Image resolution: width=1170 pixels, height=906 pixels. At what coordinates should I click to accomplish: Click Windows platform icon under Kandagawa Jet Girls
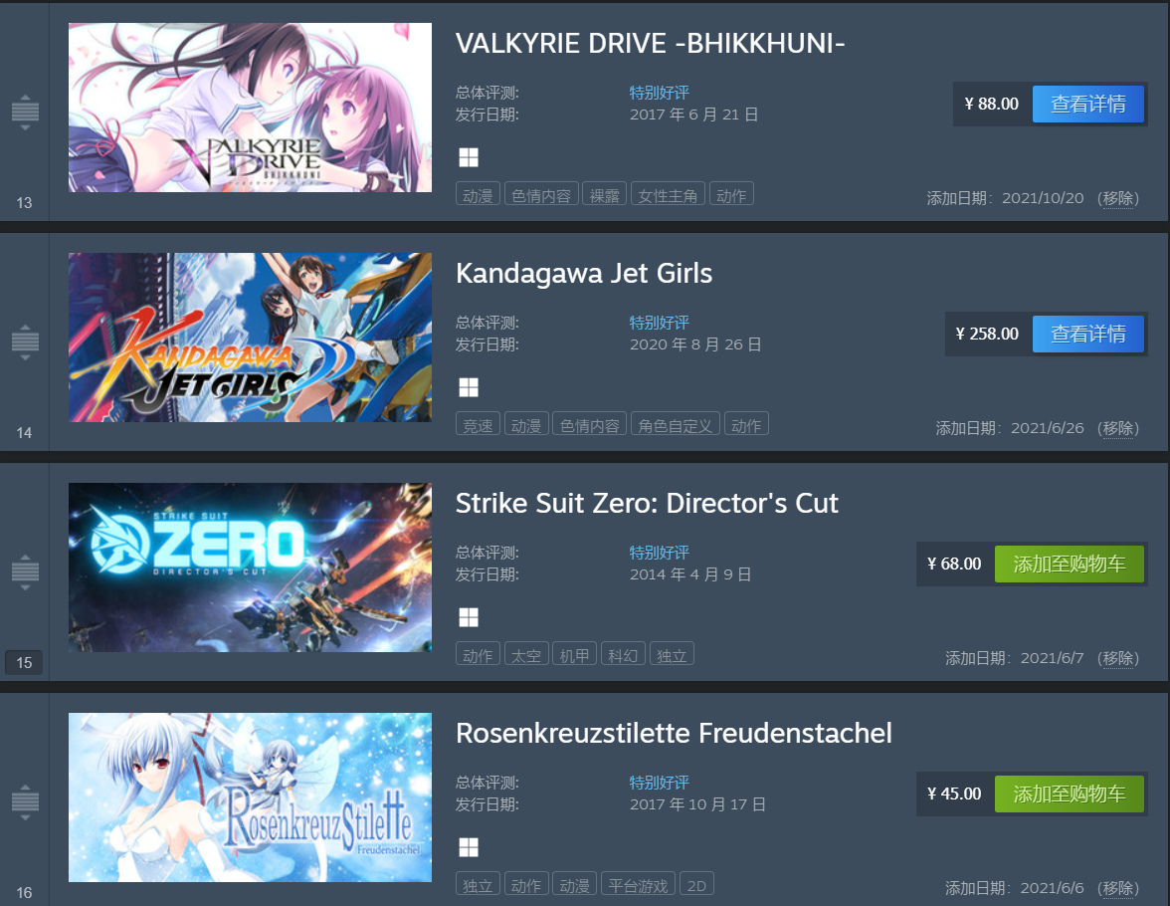pos(469,387)
